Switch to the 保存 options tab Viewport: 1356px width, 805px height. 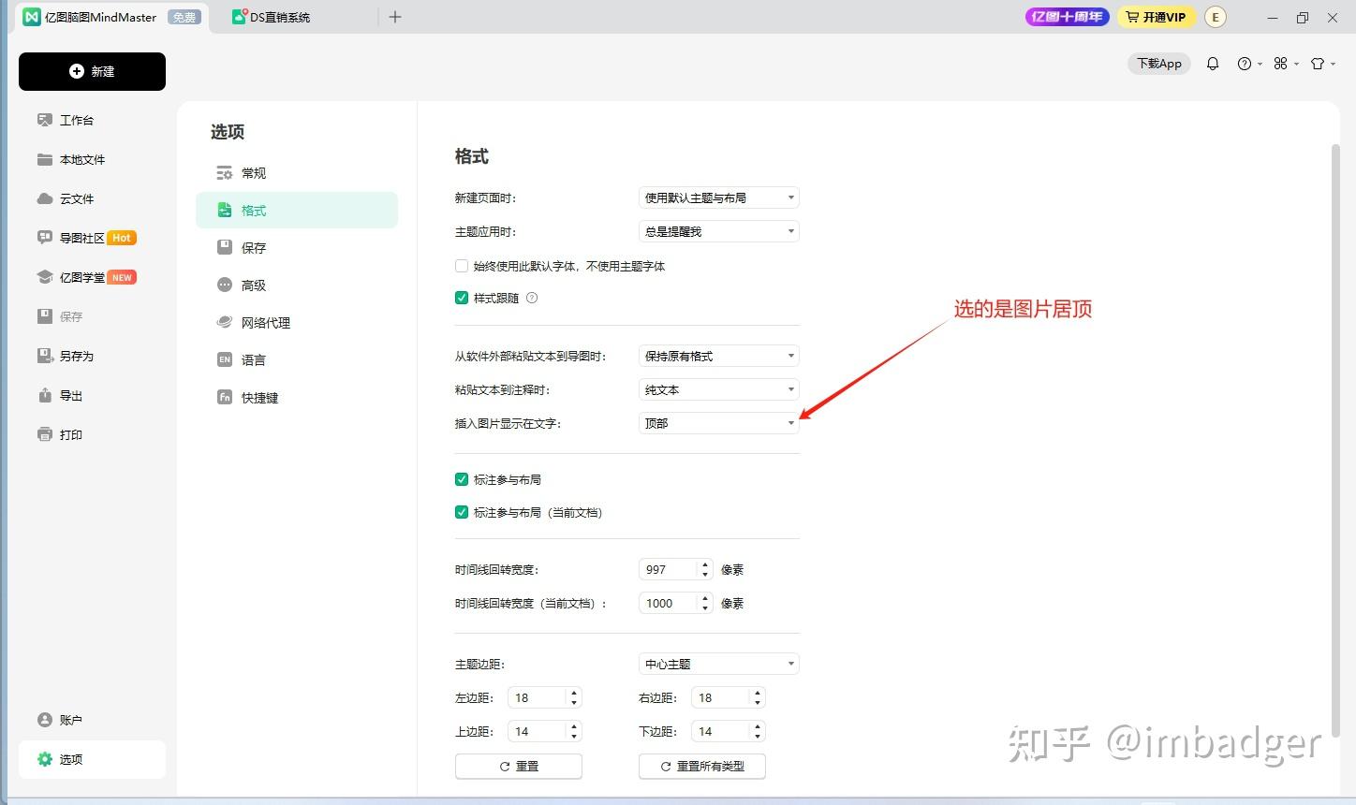point(297,248)
